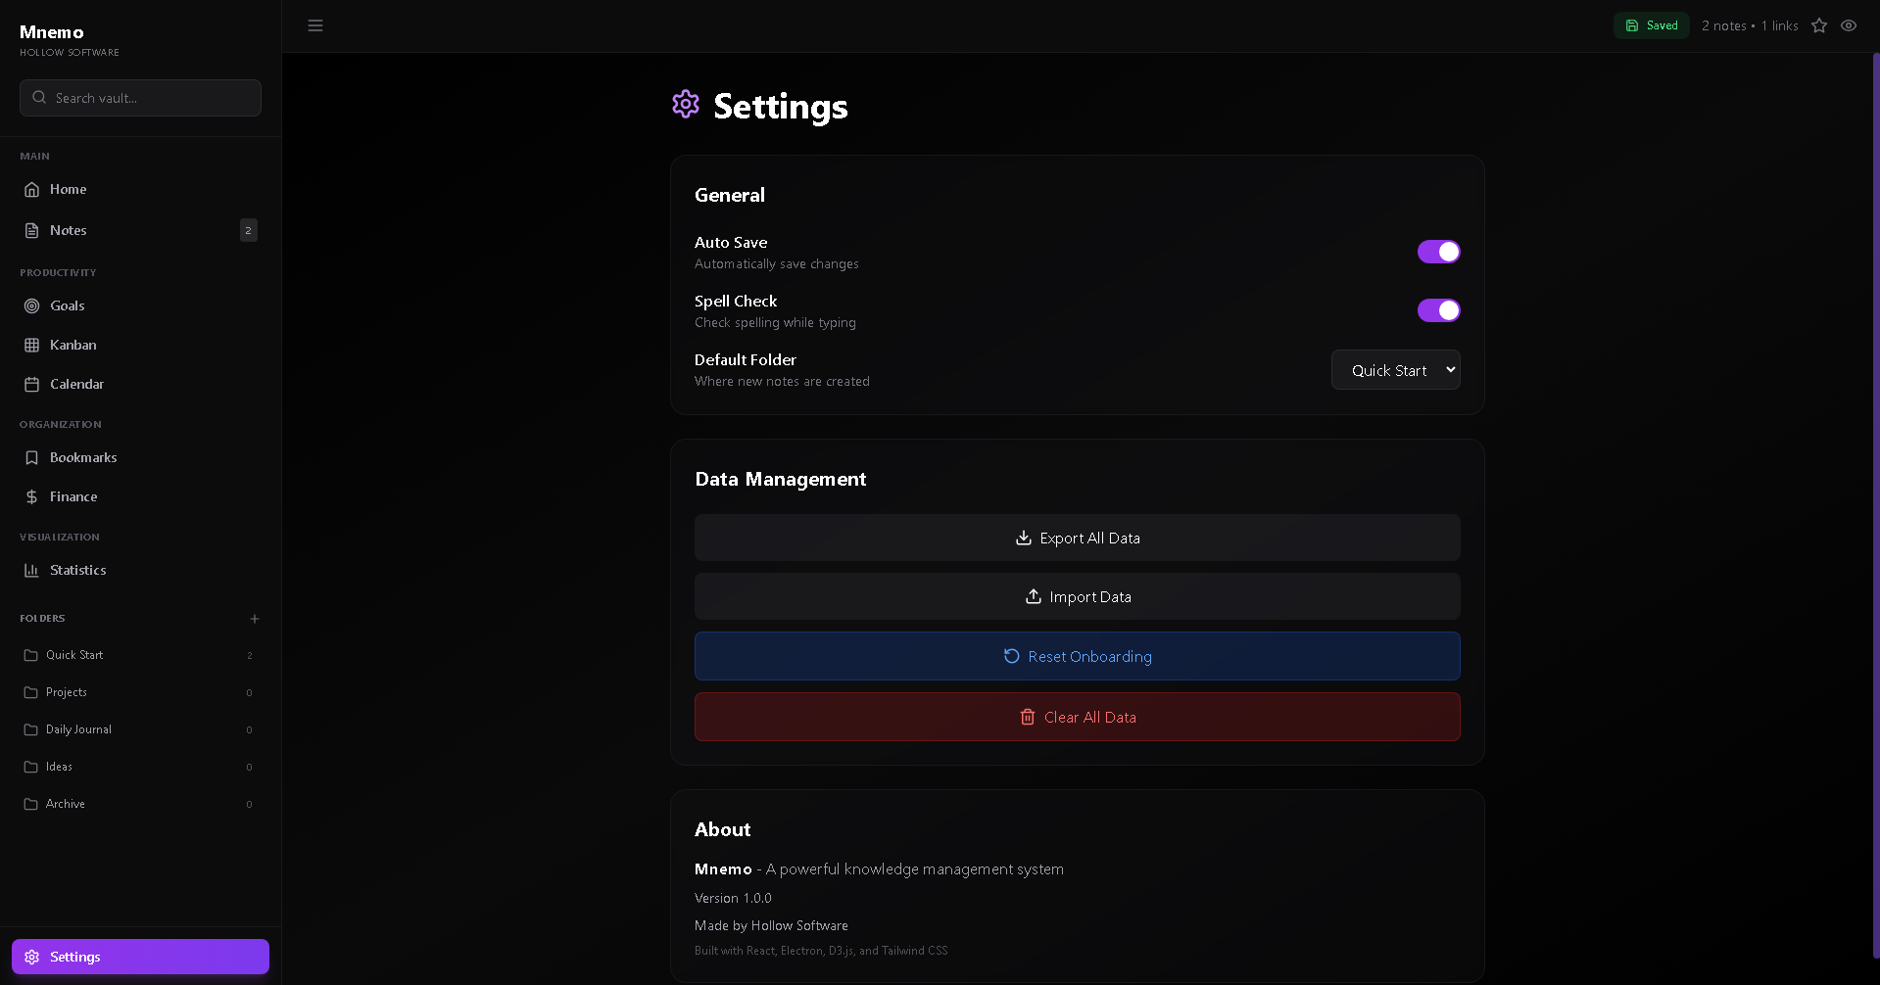Open Finance section
The image size is (1880, 985).
pyautogui.click(x=73, y=496)
